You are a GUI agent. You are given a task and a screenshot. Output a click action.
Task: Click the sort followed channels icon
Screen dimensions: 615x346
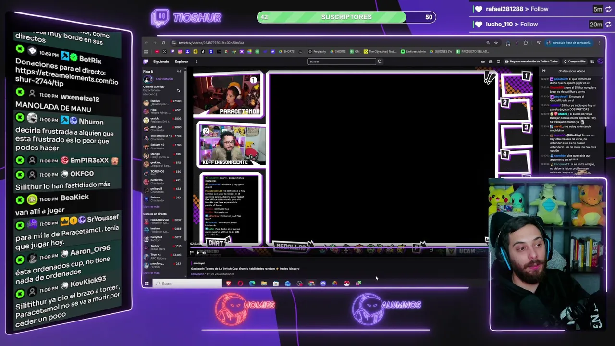tap(178, 90)
